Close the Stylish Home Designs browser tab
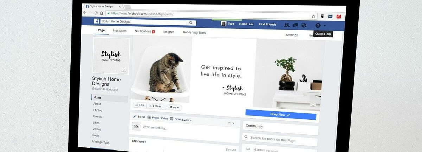 click(x=120, y=7)
